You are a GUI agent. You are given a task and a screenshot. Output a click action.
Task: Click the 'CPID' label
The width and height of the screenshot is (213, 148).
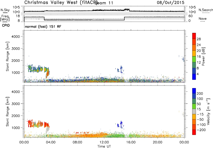(x=6, y=25)
